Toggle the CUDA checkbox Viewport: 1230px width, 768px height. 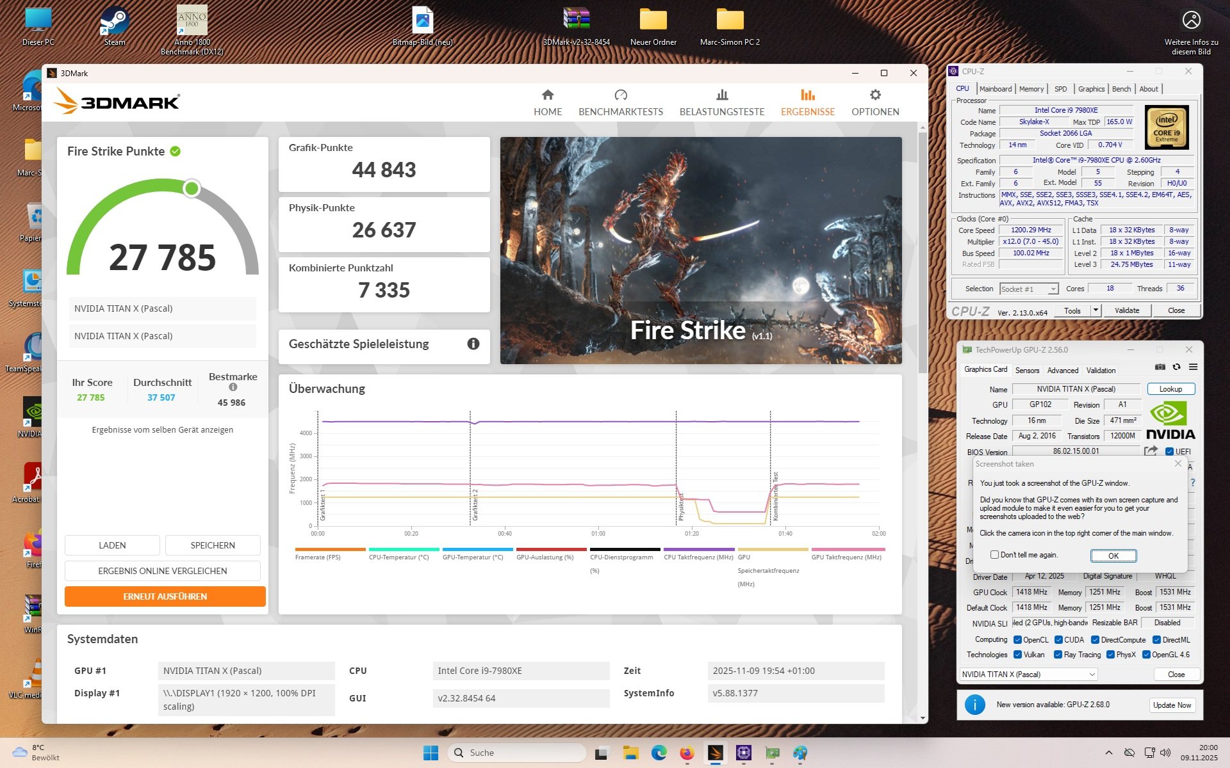1058,640
